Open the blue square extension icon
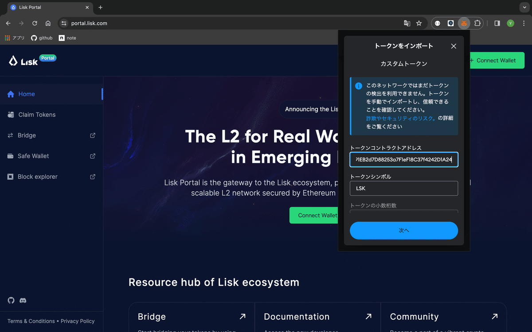The width and height of the screenshot is (532, 332). 450,23
